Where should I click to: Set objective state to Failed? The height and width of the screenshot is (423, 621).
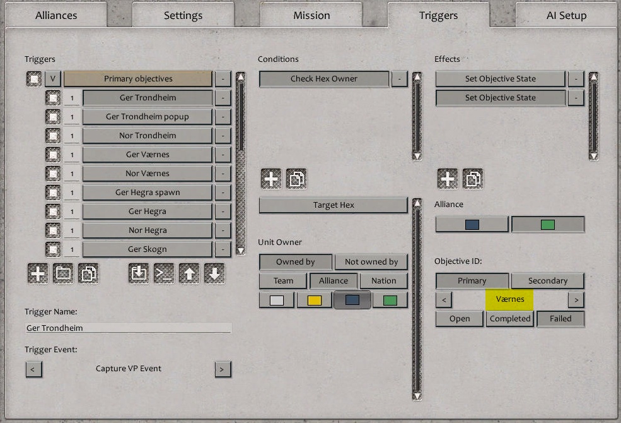pyautogui.click(x=560, y=319)
